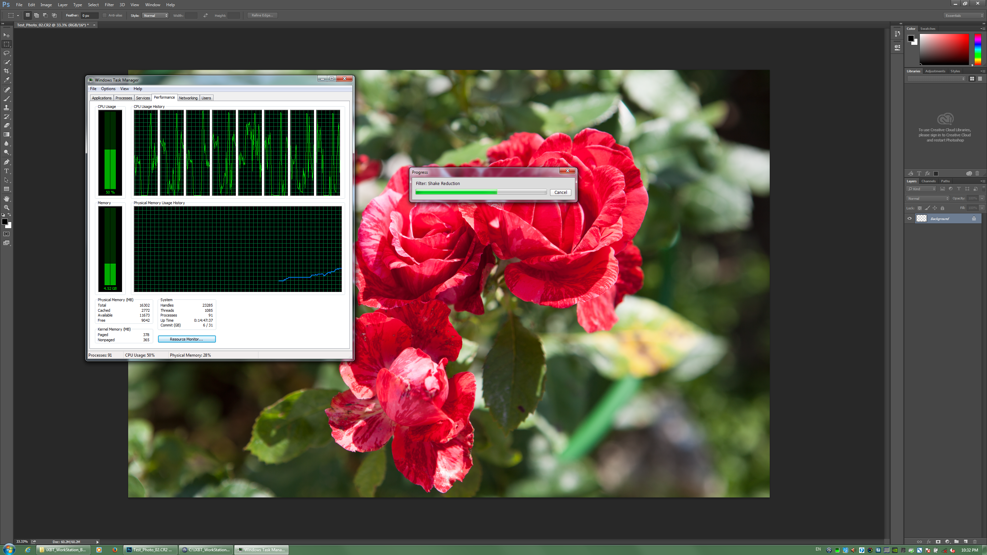Select the Pen tool
Screen dimensions: 987x555
pos(7,162)
